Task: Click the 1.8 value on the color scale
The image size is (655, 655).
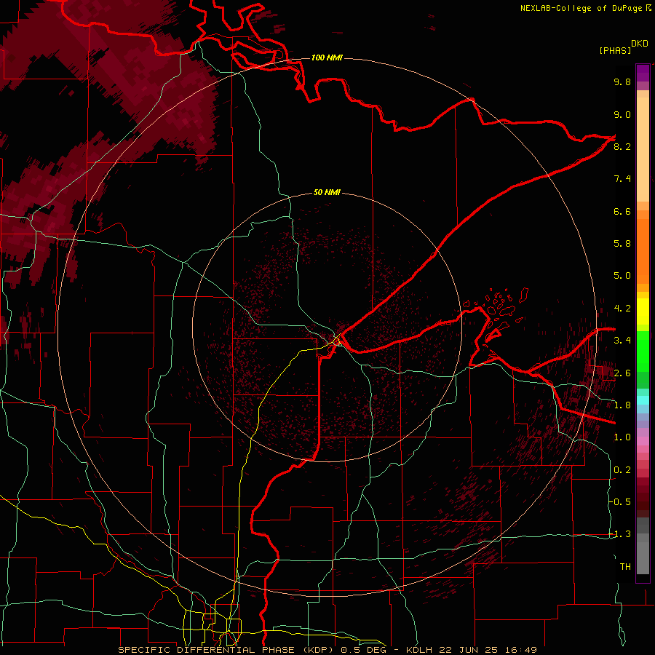Action: click(x=622, y=405)
